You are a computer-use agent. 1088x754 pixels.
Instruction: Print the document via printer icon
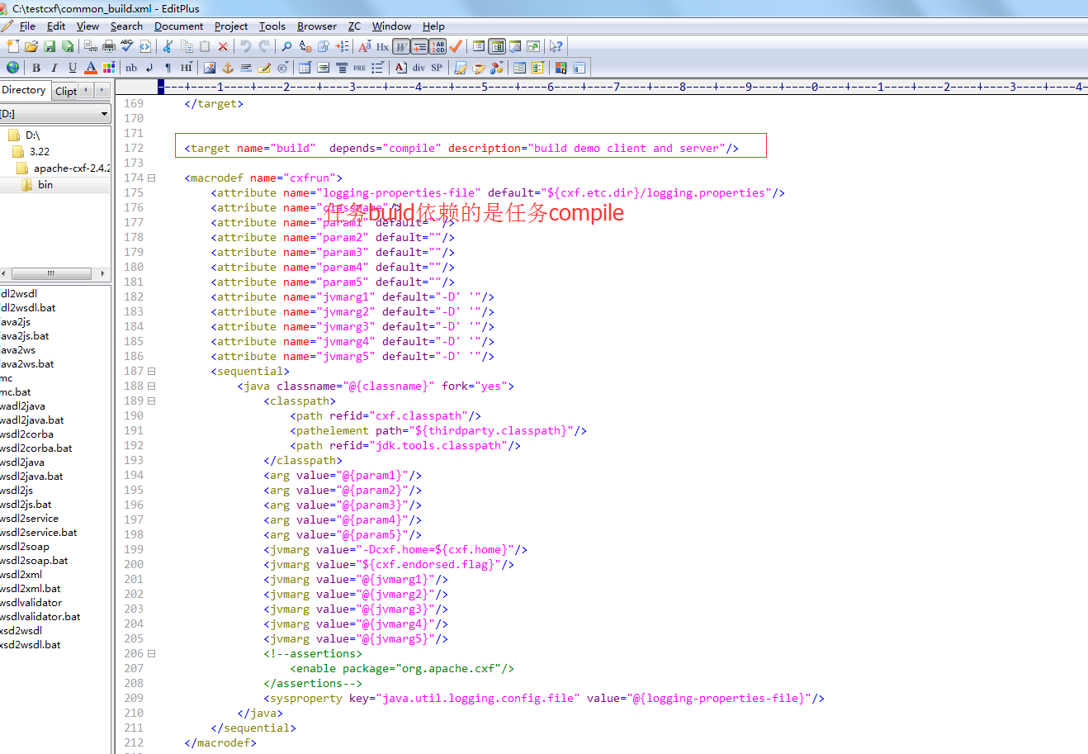(x=109, y=46)
